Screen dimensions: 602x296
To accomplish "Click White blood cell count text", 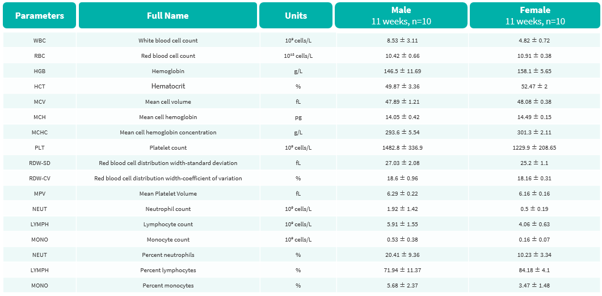I will click(168, 40).
